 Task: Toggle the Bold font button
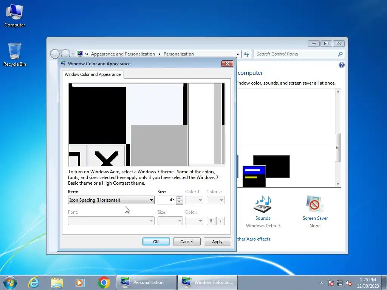[x=211, y=221]
